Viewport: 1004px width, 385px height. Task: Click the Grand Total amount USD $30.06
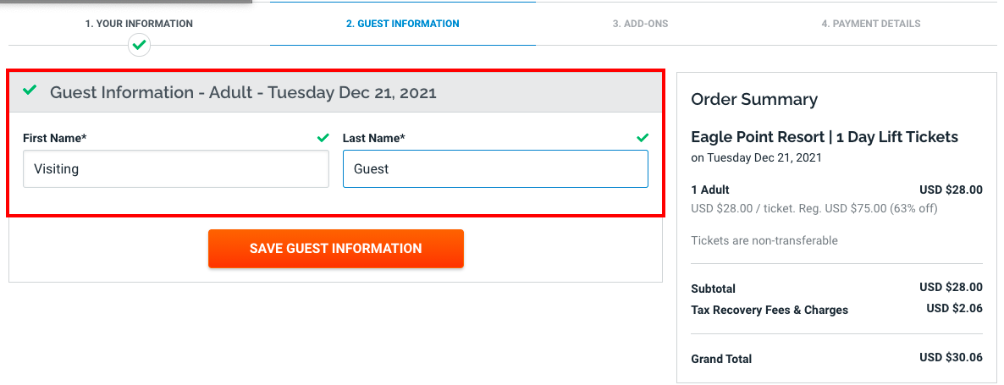pos(951,357)
